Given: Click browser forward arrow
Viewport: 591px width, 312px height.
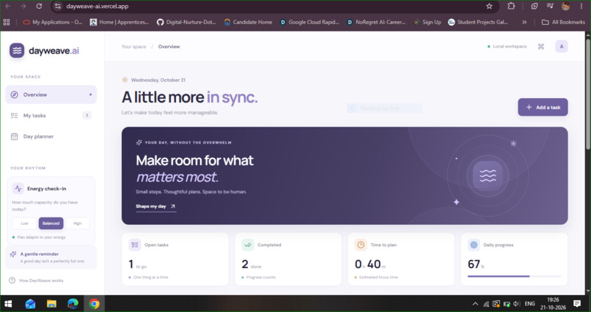Looking at the screenshot, I should coord(23,7).
